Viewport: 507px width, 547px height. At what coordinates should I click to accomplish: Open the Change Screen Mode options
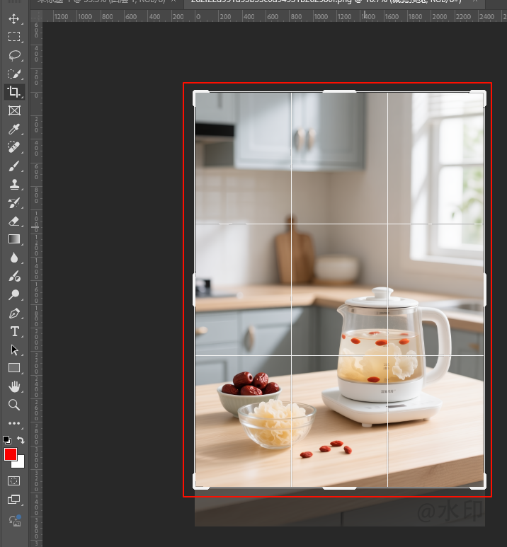coord(14,500)
